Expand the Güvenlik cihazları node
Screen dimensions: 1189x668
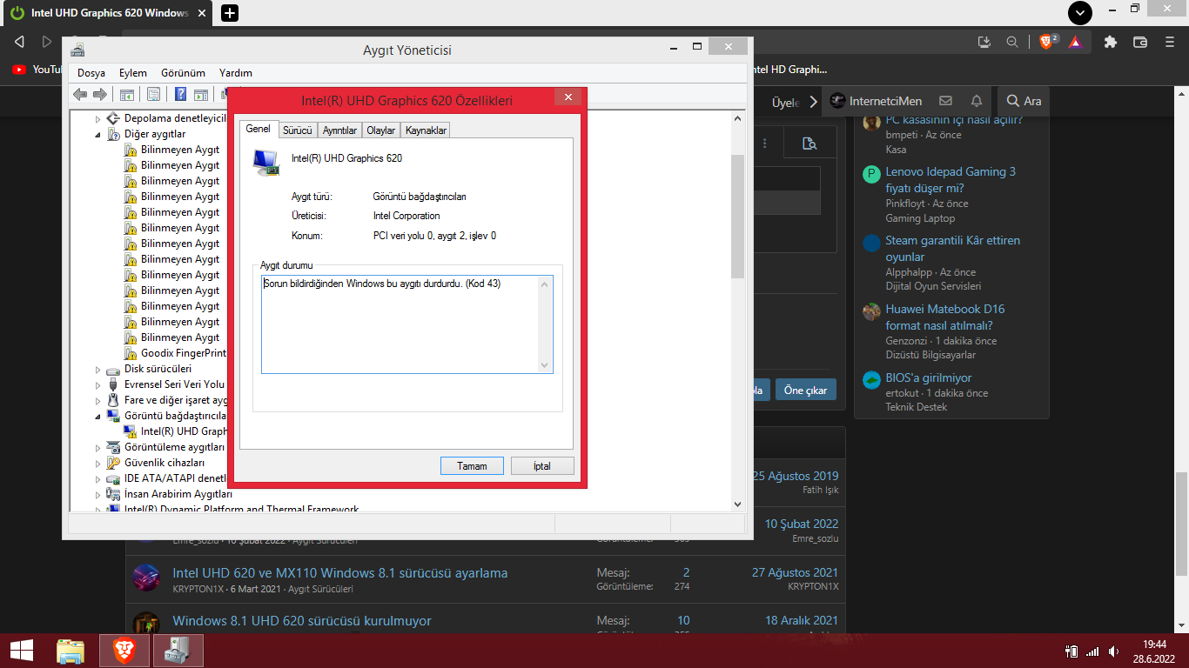point(97,463)
